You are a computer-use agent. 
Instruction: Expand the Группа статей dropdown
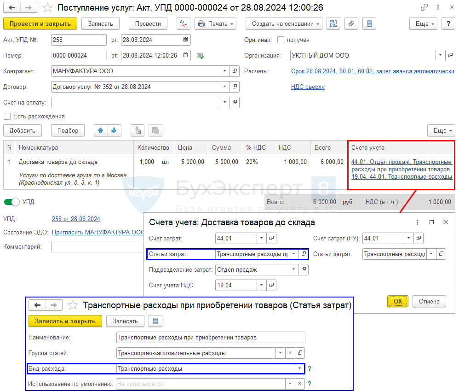[x=280, y=353]
